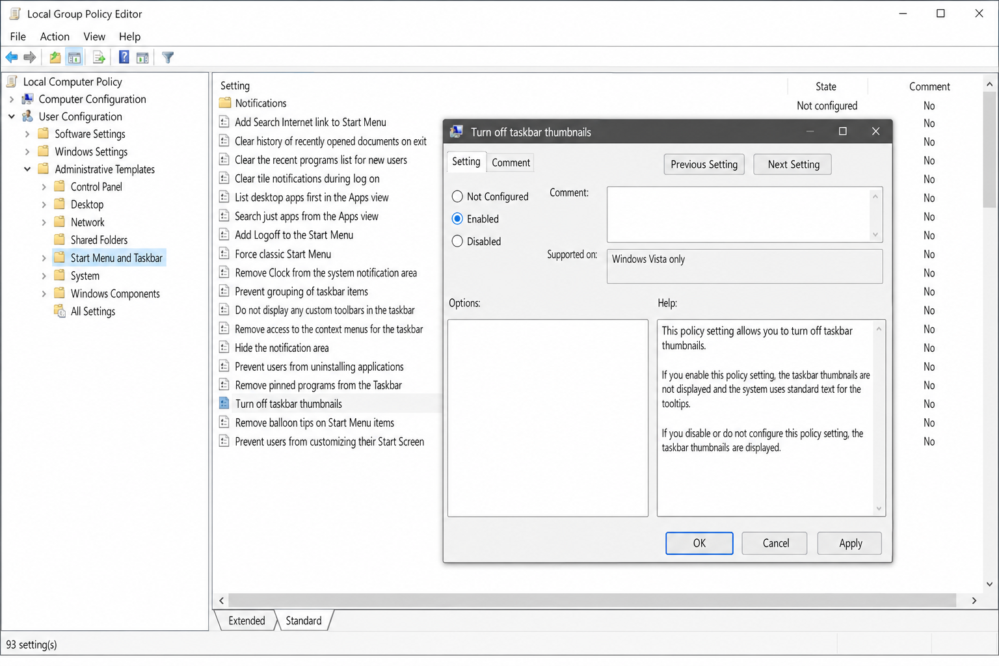The width and height of the screenshot is (999, 666).
Task: Switch to the Comment tab in dialog
Action: (x=511, y=163)
